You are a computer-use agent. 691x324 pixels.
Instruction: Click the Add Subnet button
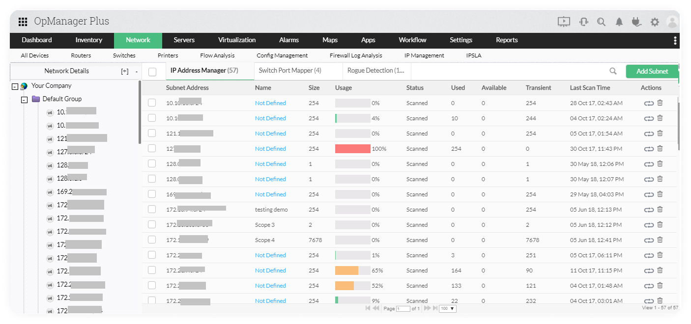tap(652, 71)
